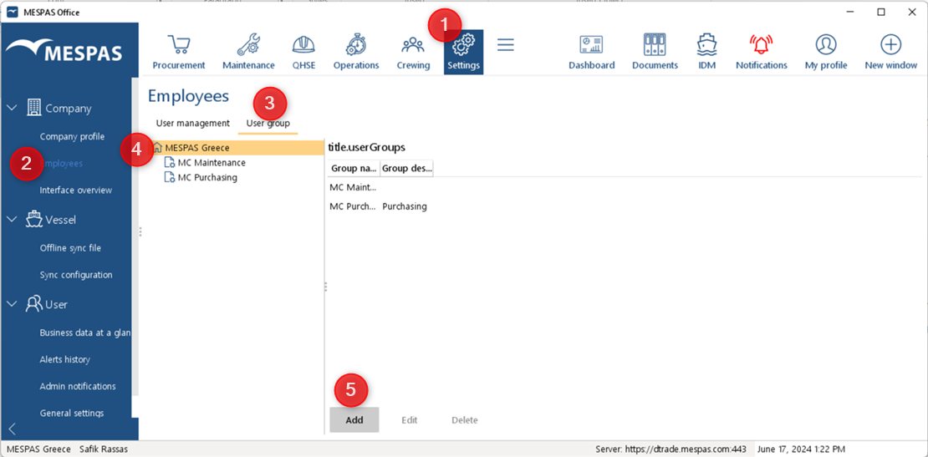Screen dimensions: 928x457
Task: Click Safik Rassas in status bar
Action: pyautogui.click(x=104, y=449)
